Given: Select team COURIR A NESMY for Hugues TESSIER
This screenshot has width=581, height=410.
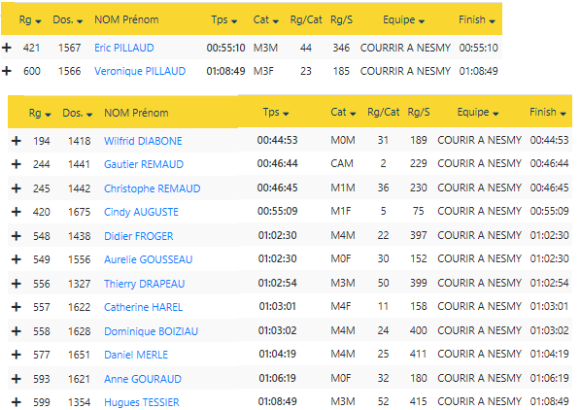Looking at the screenshot, I should tap(480, 401).
